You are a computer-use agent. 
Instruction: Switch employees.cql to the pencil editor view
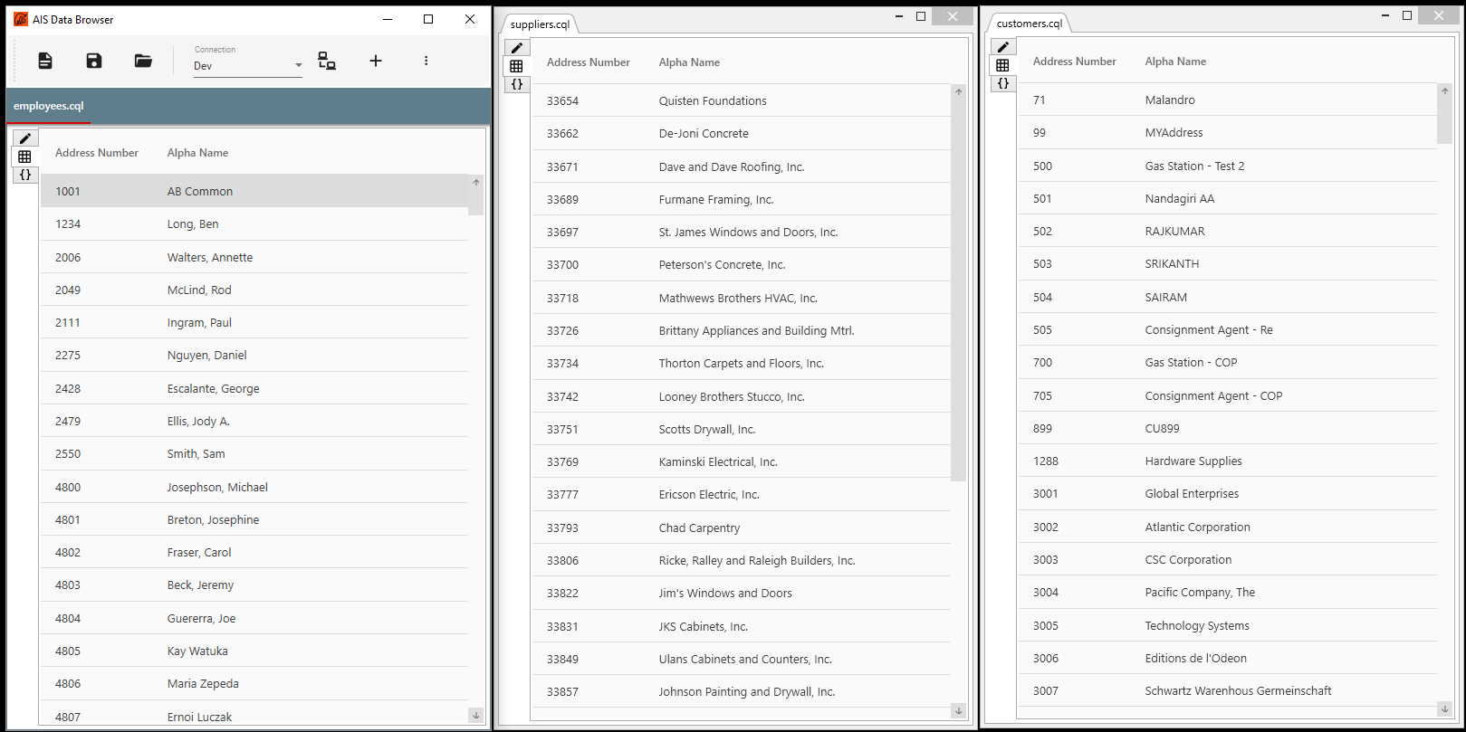click(25, 138)
